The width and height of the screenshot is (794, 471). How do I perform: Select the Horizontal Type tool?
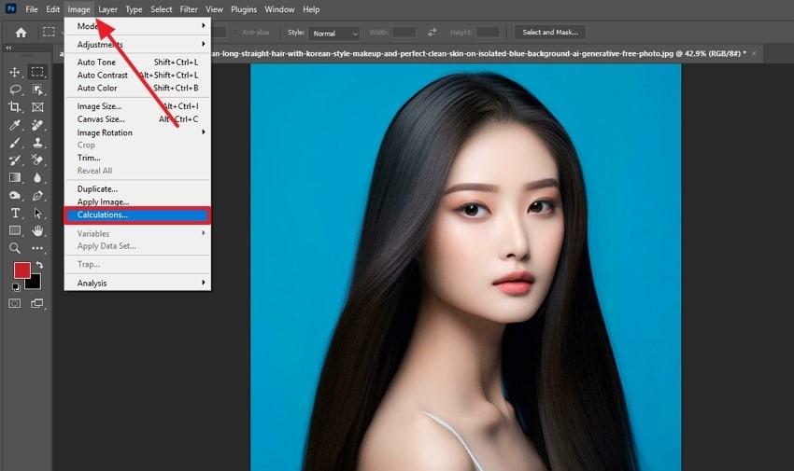pyautogui.click(x=15, y=213)
